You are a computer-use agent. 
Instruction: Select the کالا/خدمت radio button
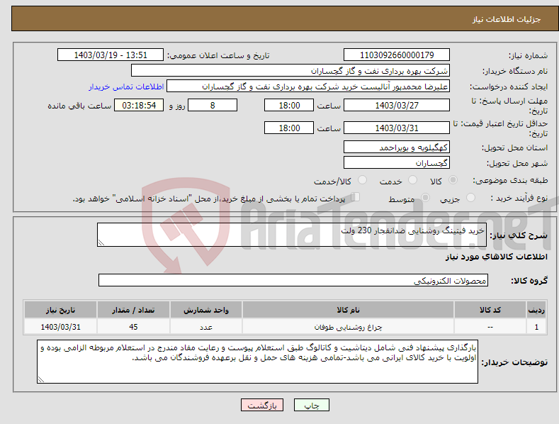pyautogui.click(x=362, y=180)
